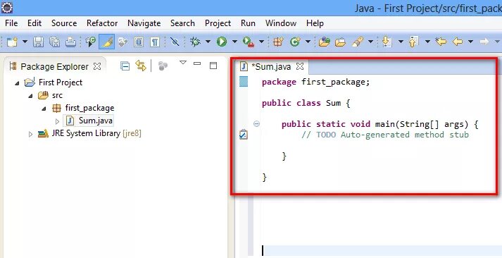The height and width of the screenshot is (258, 502).
Task: Click the Save All icon
Action: point(54,42)
